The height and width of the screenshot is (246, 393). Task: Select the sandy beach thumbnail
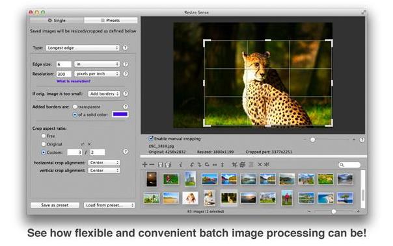(x=171, y=198)
